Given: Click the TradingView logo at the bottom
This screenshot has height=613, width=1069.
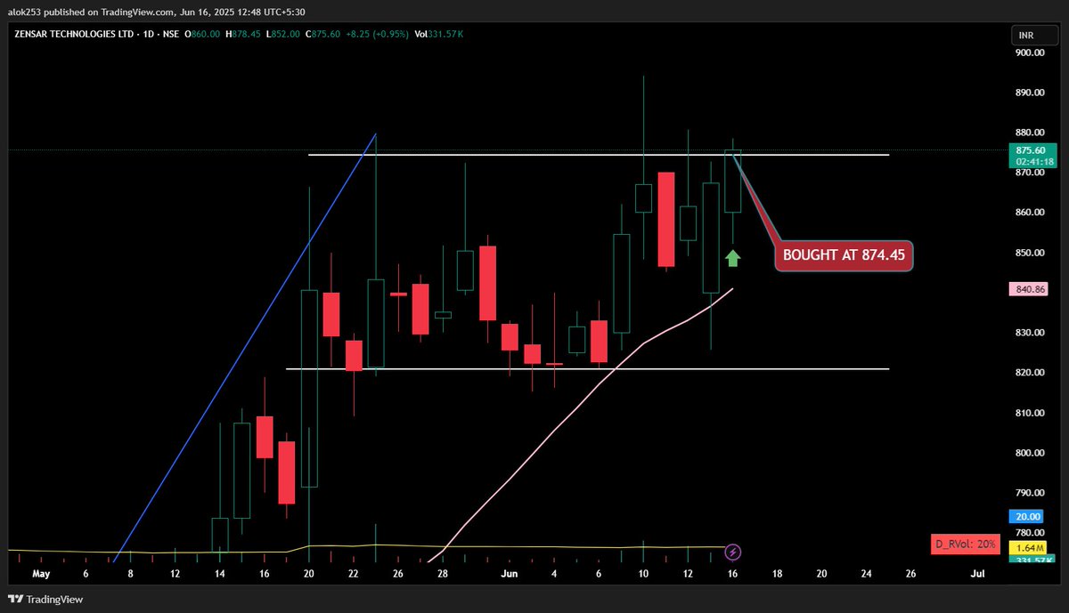Looking at the screenshot, I should (x=45, y=599).
